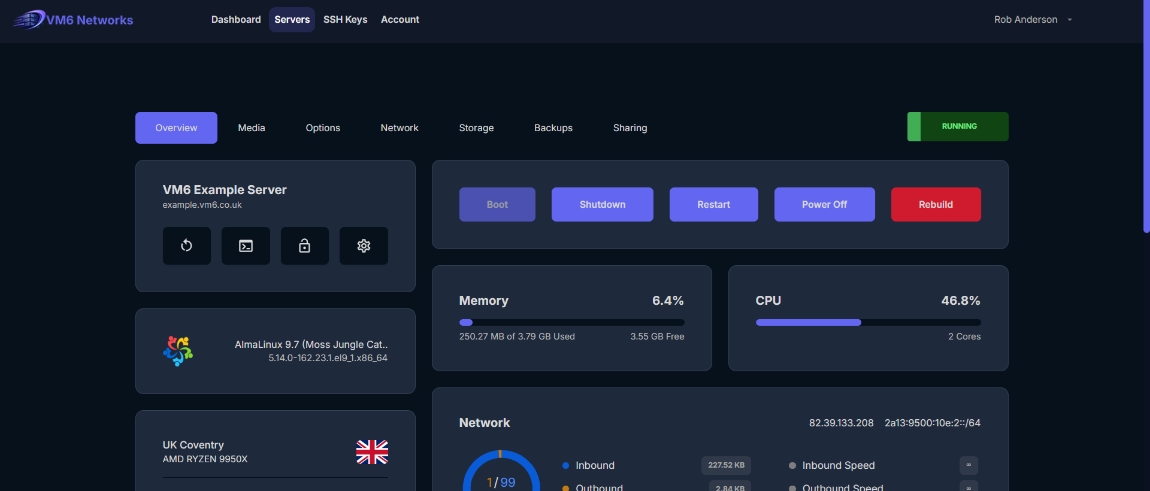Viewport: 1150px width, 491px height.
Task: Open the Network tab
Action: click(x=400, y=128)
